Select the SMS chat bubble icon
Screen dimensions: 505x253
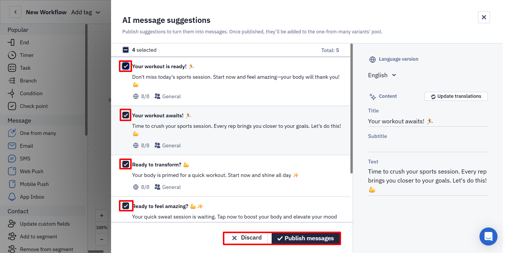click(12, 159)
